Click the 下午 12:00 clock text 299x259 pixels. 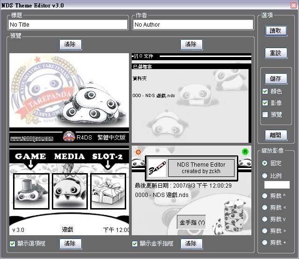[116, 230]
